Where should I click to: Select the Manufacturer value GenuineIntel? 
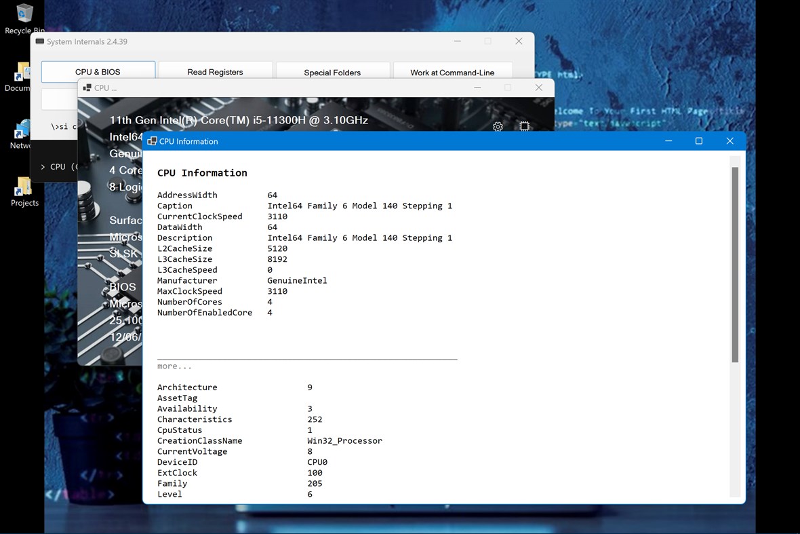click(297, 281)
